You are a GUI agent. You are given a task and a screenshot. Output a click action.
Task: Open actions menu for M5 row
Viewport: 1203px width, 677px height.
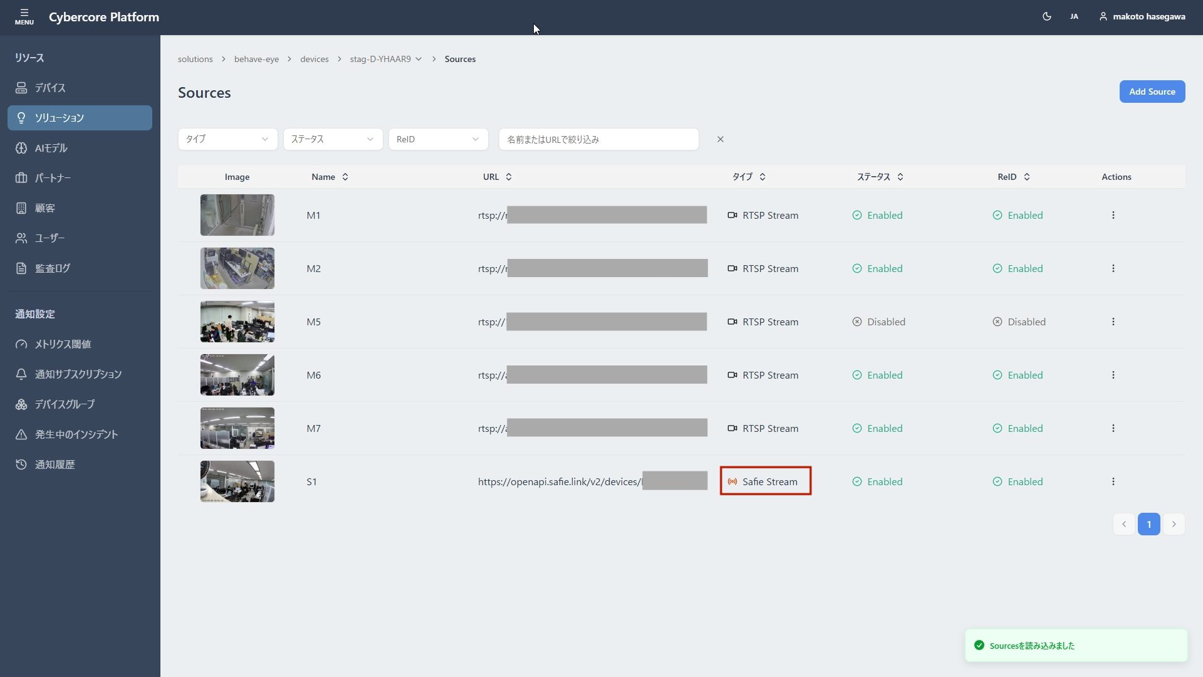coord(1113,322)
